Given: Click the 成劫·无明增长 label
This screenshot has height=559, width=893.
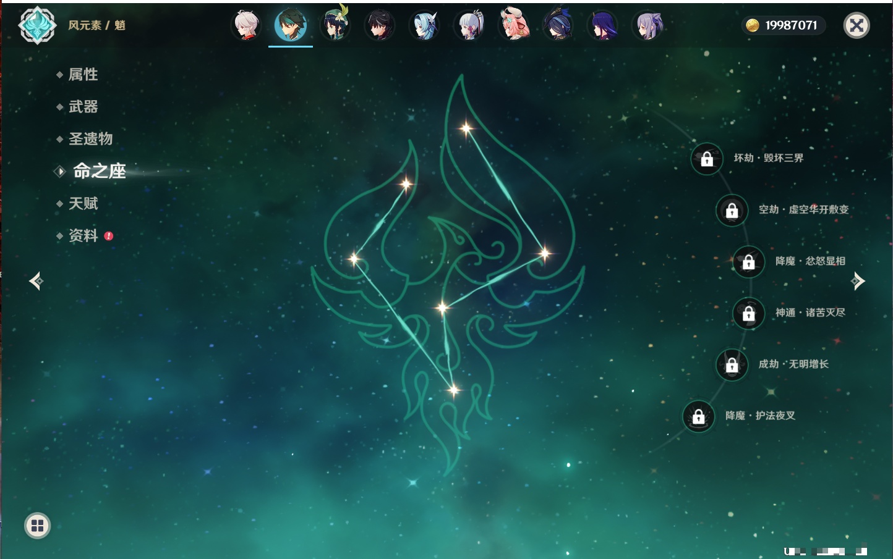Looking at the screenshot, I should pyautogui.click(x=793, y=364).
